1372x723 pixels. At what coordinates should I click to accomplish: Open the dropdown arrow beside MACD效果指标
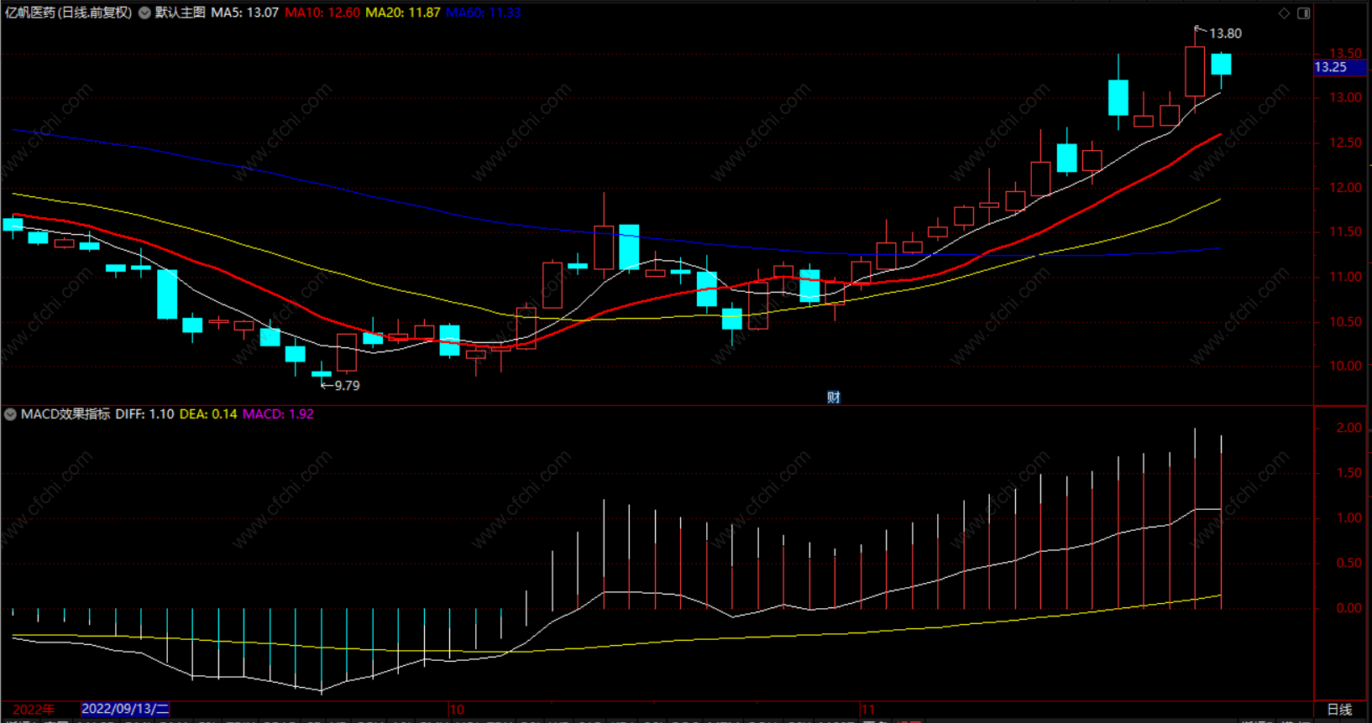click(10, 414)
